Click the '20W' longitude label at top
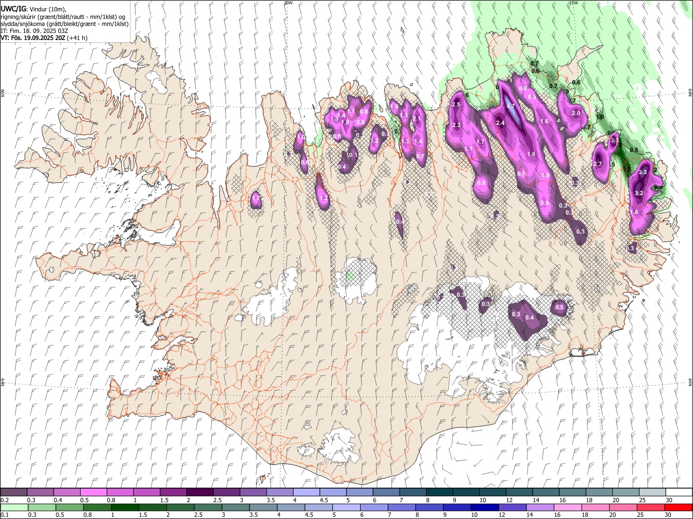693x519 pixels. point(288,3)
